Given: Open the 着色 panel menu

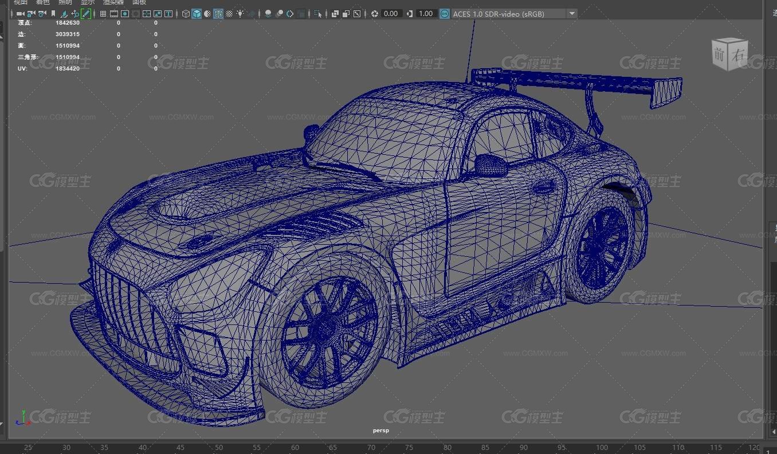Looking at the screenshot, I should pos(43,2).
